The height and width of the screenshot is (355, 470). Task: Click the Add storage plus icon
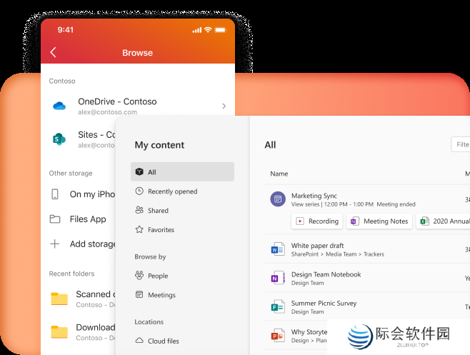click(x=55, y=244)
